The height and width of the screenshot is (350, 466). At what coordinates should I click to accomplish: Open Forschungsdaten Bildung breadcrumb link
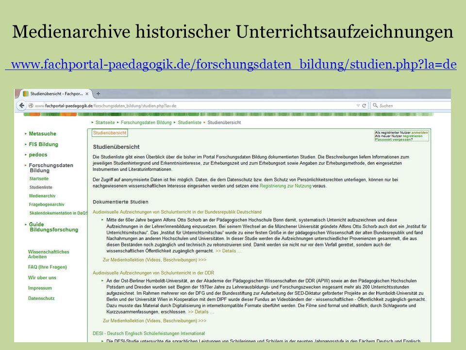coord(146,122)
